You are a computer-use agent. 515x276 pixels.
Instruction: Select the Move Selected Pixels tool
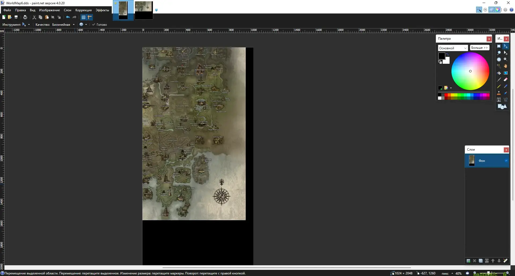click(x=506, y=46)
